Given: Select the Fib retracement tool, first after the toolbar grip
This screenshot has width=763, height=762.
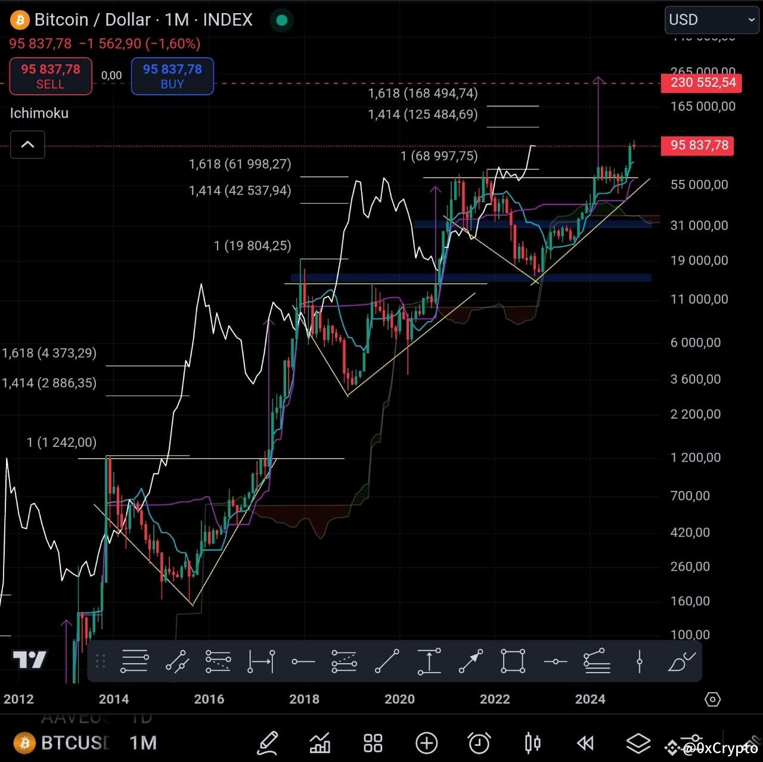Looking at the screenshot, I should click(134, 661).
